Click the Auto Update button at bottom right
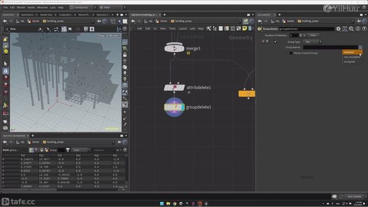This screenshot has height=207, width=368. pyautogui.click(x=355, y=197)
